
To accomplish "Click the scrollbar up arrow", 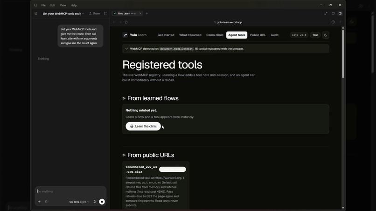I will pos(343,28).
